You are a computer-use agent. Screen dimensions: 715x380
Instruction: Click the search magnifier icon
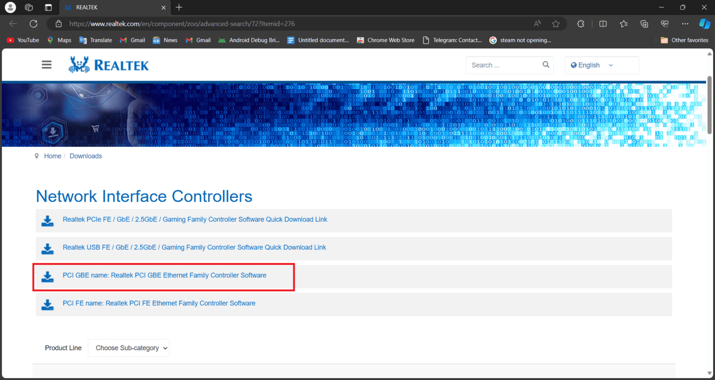pyautogui.click(x=546, y=65)
